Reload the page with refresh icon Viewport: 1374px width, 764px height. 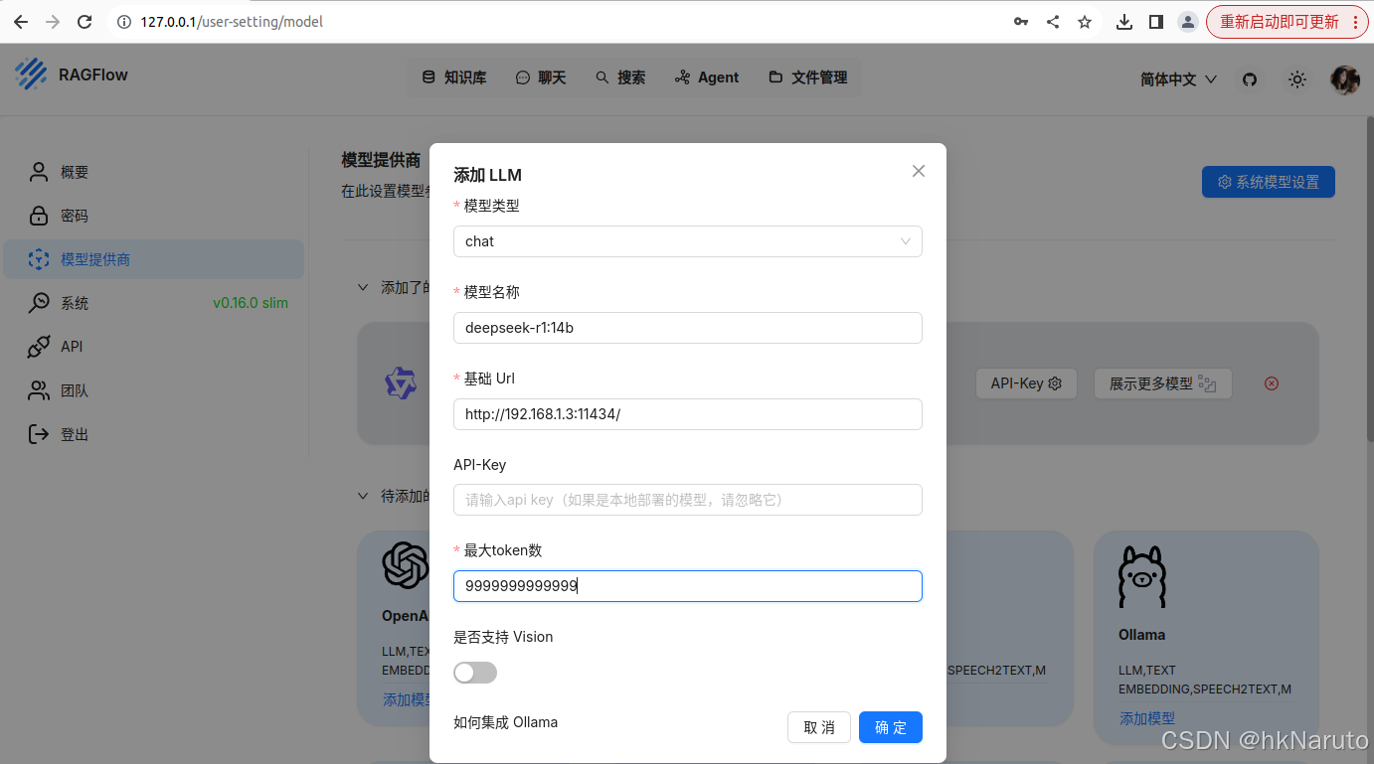pos(86,22)
